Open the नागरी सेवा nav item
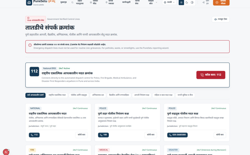 click(x=137, y=2)
